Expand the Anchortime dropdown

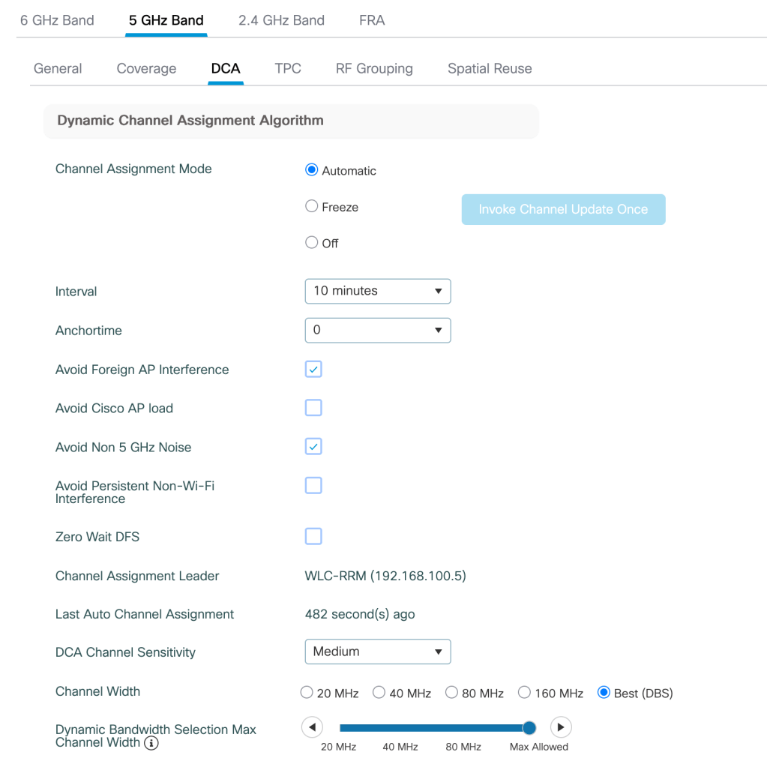(x=377, y=330)
